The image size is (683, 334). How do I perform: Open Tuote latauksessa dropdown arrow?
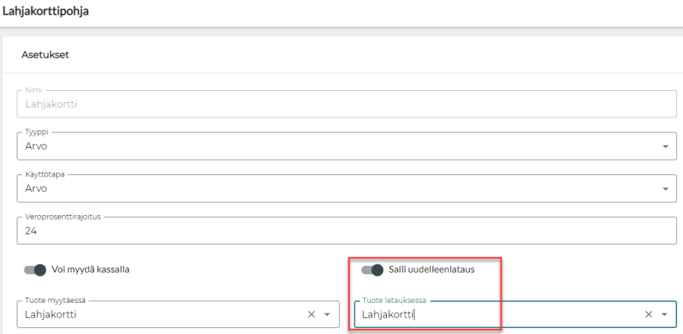coord(664,314)
